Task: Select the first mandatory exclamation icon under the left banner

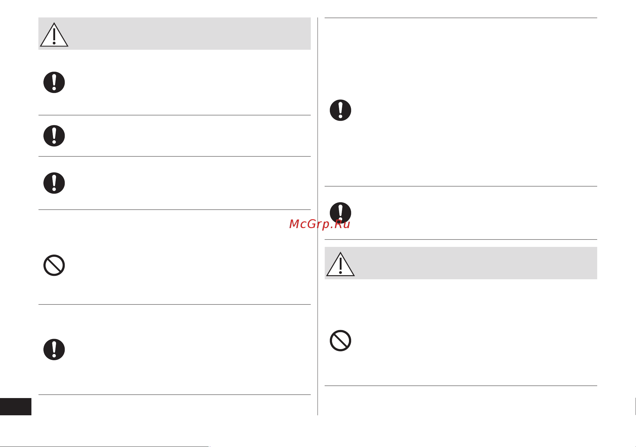Action: point(54,83)
